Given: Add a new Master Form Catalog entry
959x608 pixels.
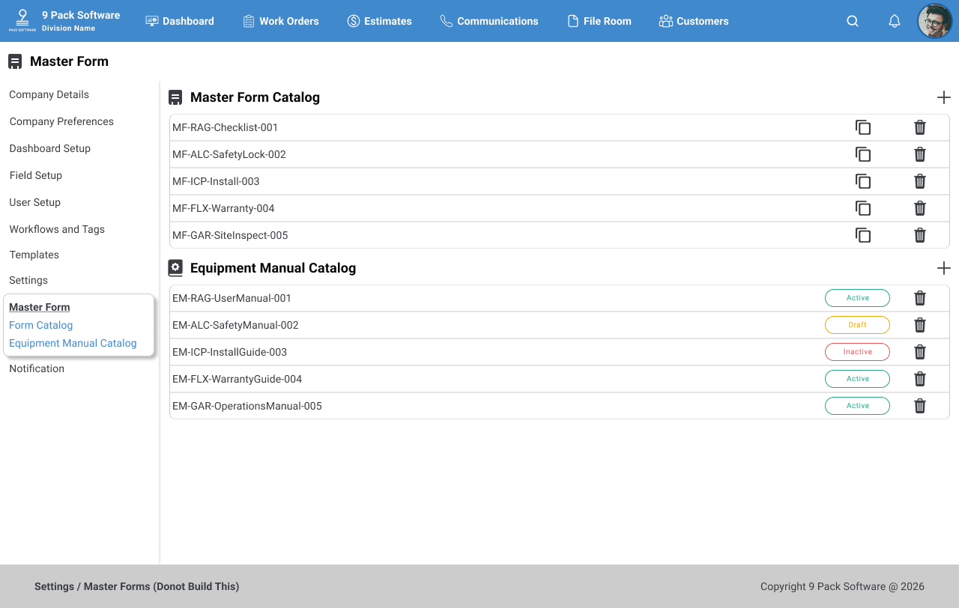Looking at the screenshot, I should pos(944,97).
